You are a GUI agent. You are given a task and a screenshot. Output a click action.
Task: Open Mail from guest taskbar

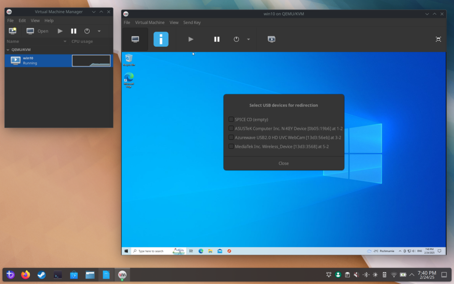coord(220,251)
